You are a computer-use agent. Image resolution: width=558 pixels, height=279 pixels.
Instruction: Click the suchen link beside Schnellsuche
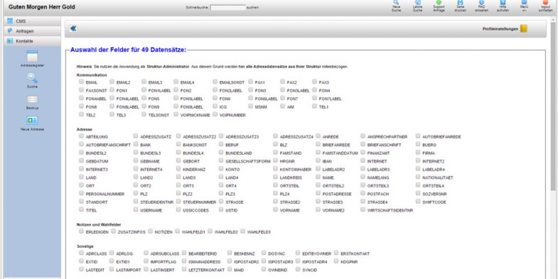(252, 8)
